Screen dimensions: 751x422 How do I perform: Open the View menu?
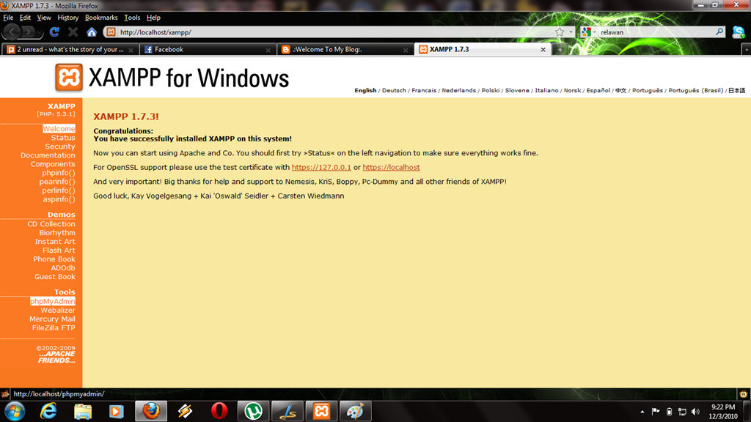pyautogui.click(x=43, y=18)
